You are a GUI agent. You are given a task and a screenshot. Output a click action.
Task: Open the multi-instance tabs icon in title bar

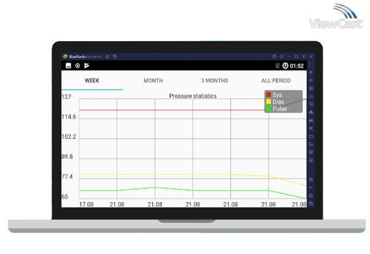115,56
